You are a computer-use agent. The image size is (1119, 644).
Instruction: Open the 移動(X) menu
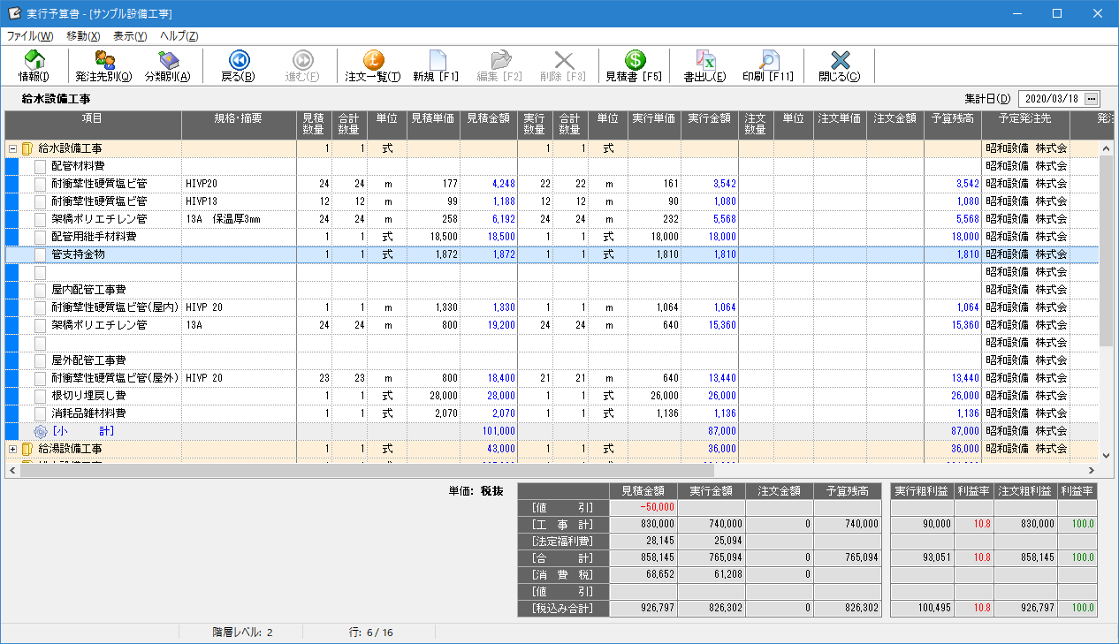coord(83,36)
